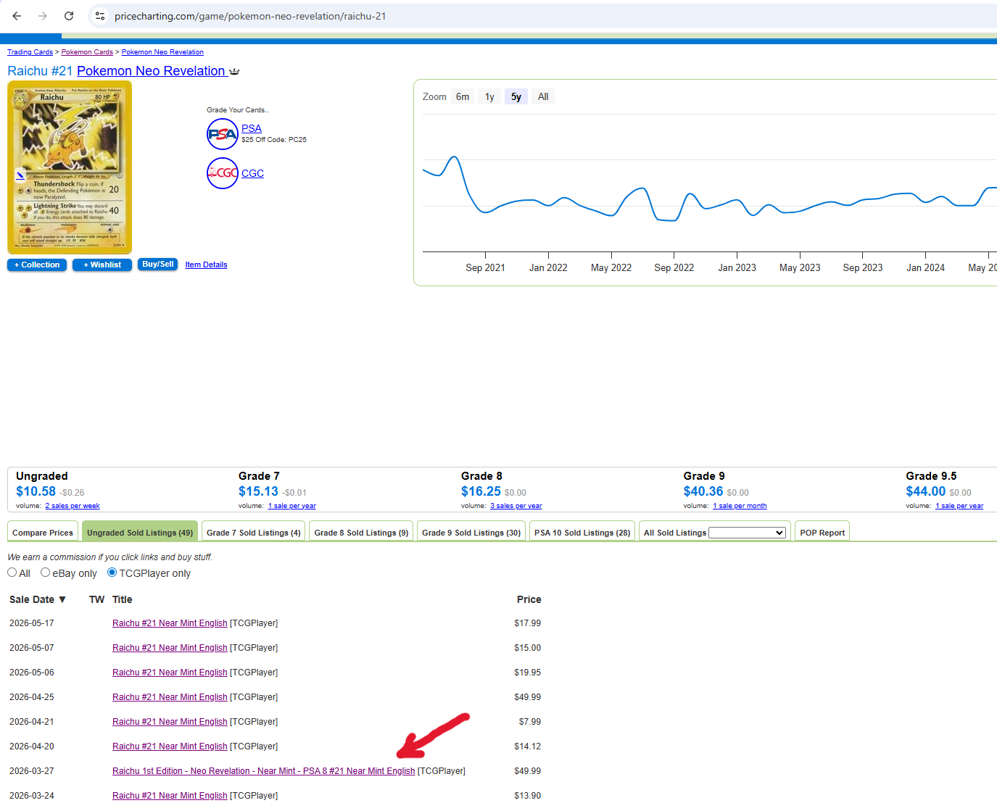The height and width of the screenshot is (803, 997).
Task: Click the Price column header
Action: coord(529,599)
